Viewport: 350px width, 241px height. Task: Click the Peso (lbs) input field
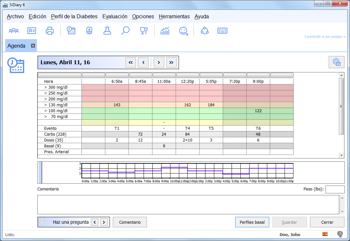pyautogui.click(x=335, y=189)
